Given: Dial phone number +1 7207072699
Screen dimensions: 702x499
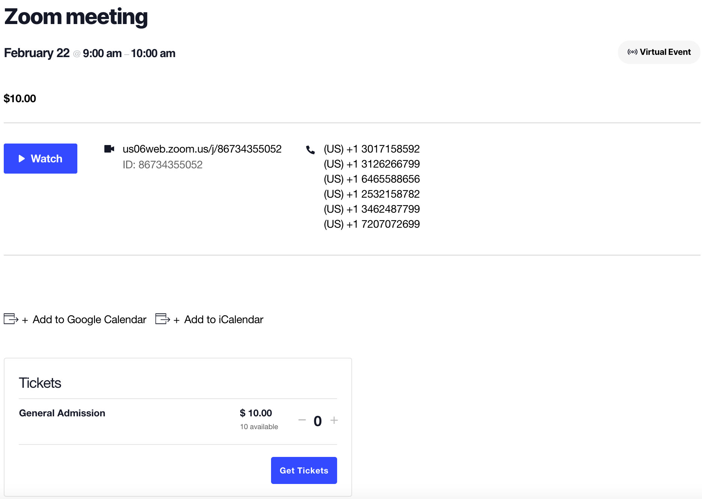Looking at the screenshot, I should point(372,224).
